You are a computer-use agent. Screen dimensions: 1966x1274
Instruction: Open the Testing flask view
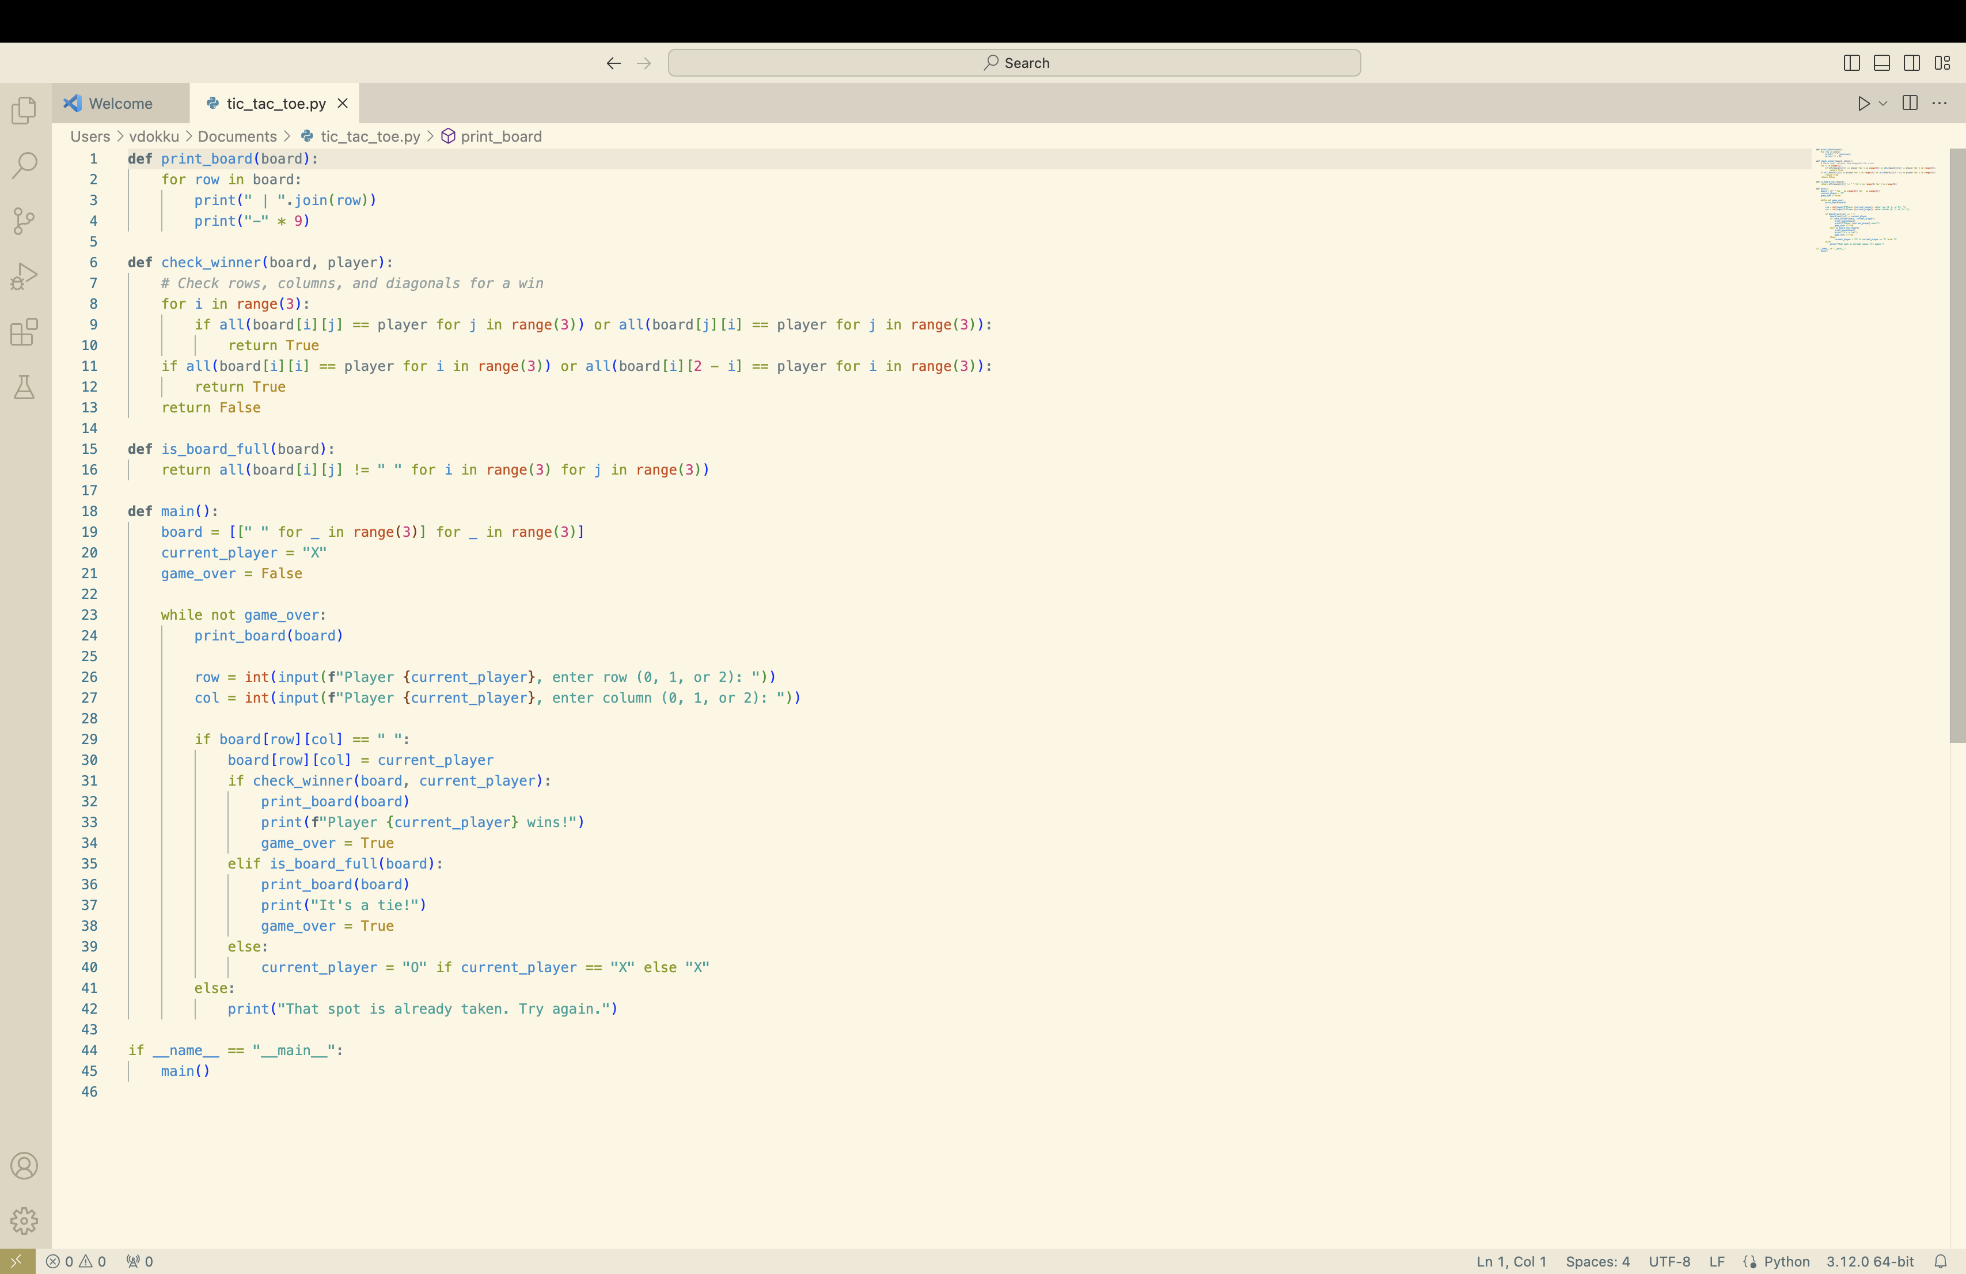point(25,386)
